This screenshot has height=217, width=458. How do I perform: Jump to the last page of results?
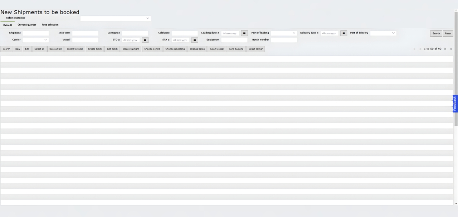[451, 49]
